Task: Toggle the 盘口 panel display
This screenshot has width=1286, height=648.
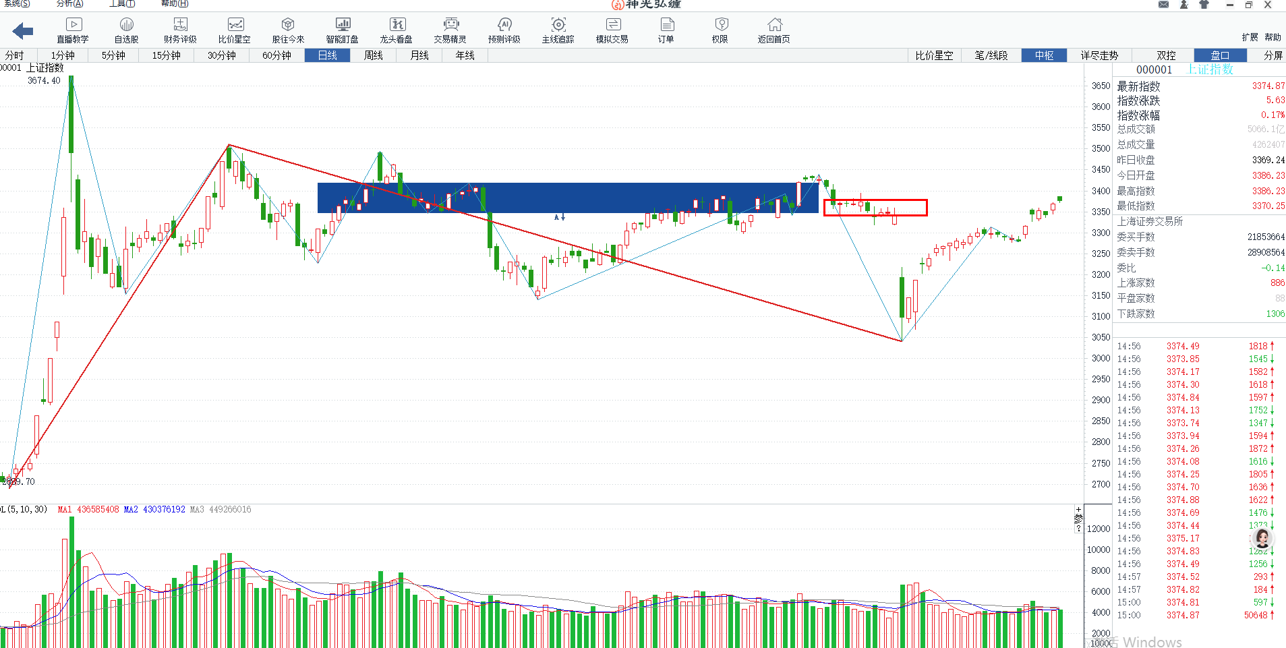Action: click(1219, 55)
